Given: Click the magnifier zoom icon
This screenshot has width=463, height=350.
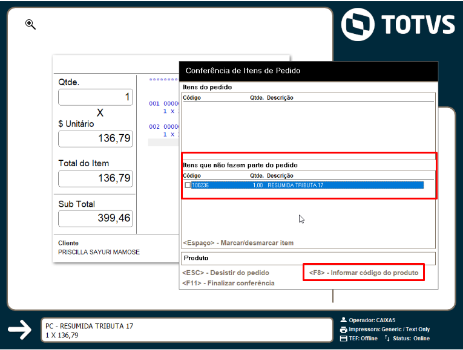Looking at the screenshot, I should [x=30, y=24].
